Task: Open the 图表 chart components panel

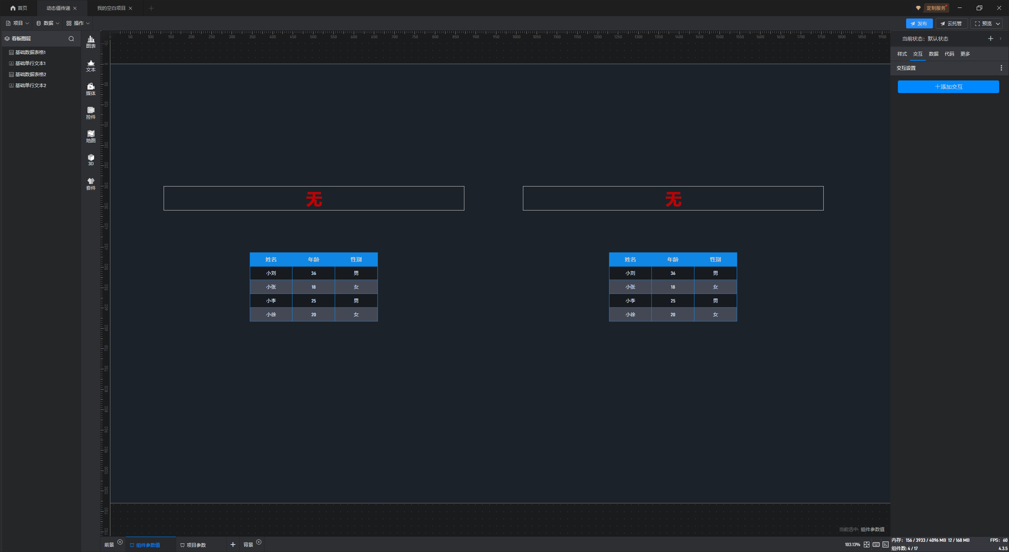Action: pyautogui.click(x=91, y=42)
